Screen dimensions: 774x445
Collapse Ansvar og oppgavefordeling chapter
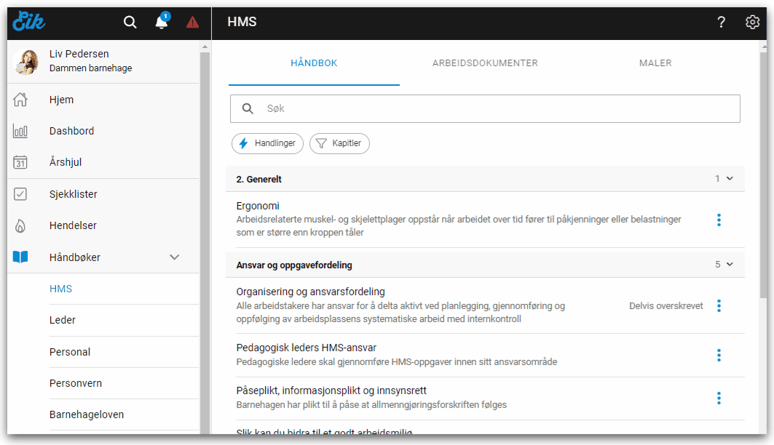[x=730, y=265]
